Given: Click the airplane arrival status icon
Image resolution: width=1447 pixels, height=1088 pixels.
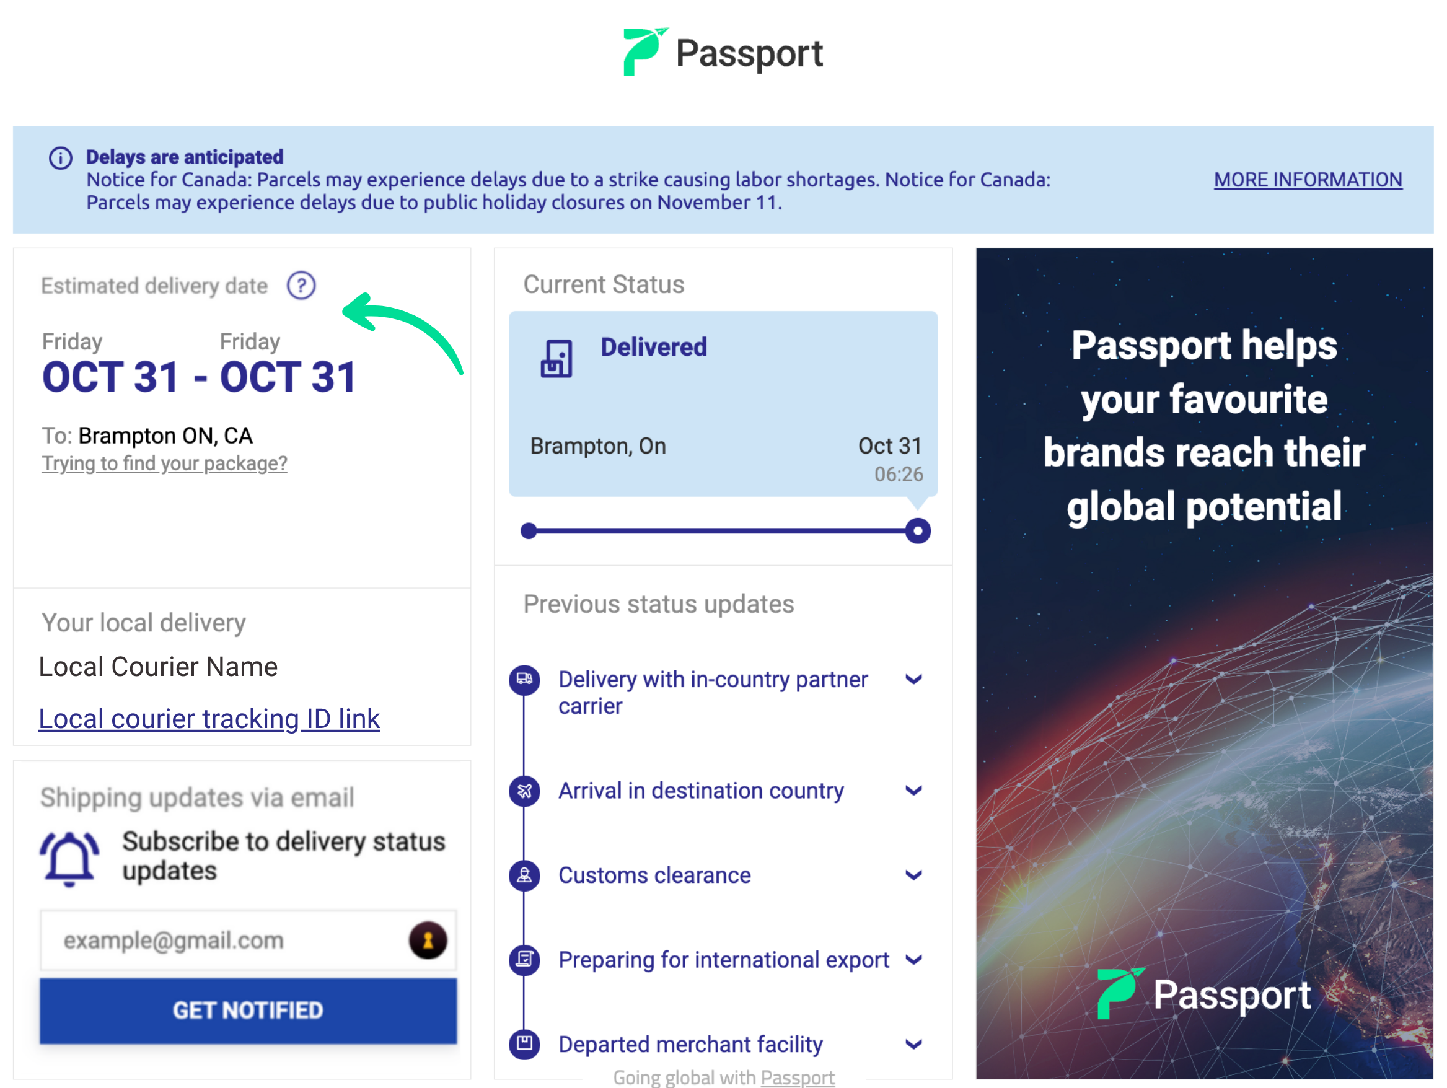Looking at the screenshot, I should click(x=525, y=791).
